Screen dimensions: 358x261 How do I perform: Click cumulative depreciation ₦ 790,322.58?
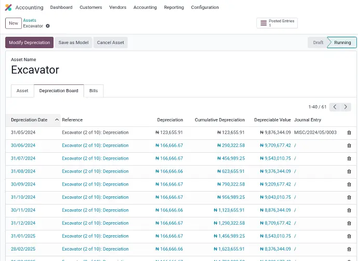231,184
